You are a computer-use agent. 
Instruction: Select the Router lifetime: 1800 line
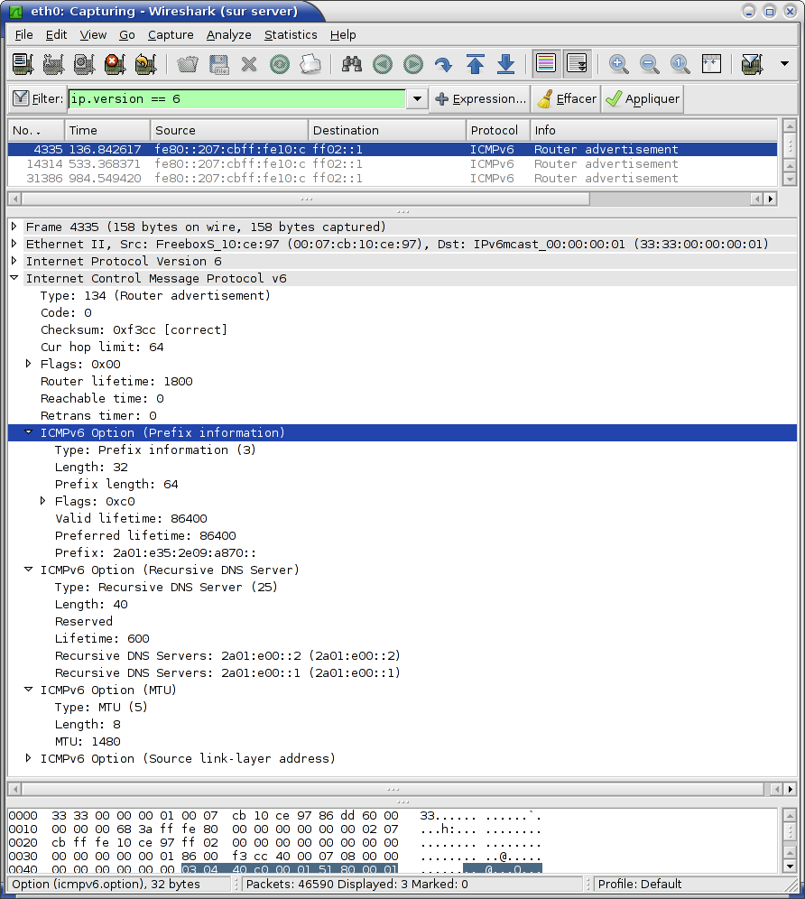tap(116, 381)
